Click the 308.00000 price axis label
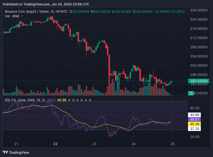This screenshot has height=157, width=213. pyautogui.click(x=199, y=47)
